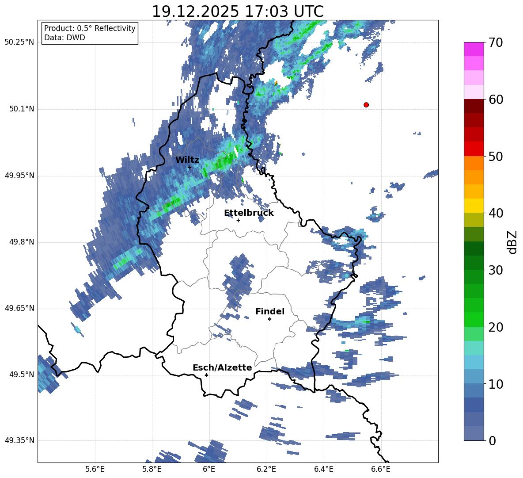Click the 60 tick on the colorbar

496,99
